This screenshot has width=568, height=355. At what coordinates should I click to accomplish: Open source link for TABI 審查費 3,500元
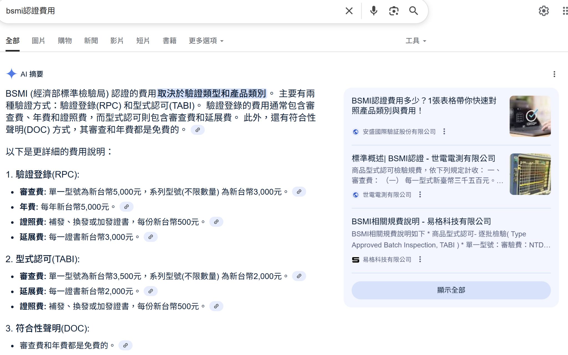point(299,276)
